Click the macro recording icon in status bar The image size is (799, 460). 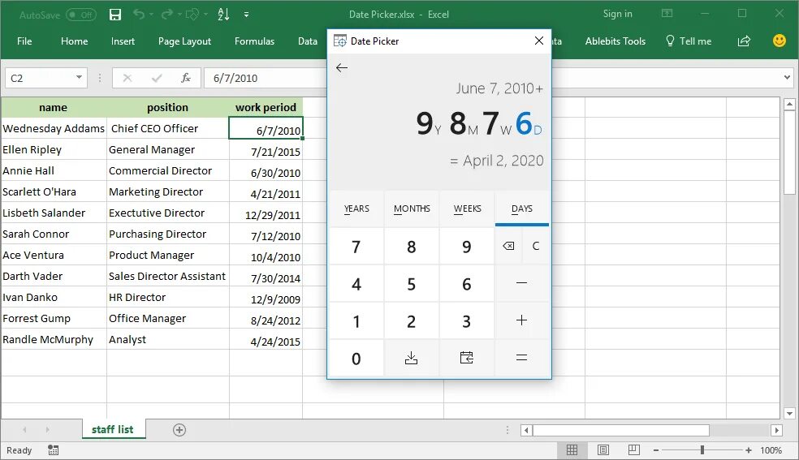coord(53,449)
